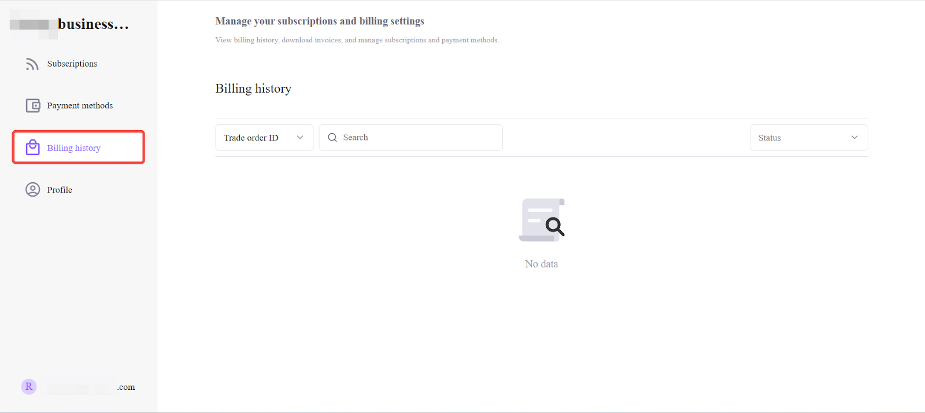Click the Profile person icon

33,190
